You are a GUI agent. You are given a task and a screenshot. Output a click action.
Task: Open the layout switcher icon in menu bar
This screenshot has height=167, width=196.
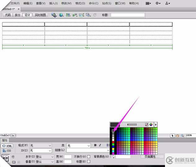click(148, 3)
